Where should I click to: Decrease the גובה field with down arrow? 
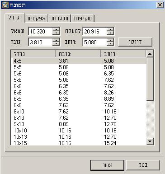pyautogui.click(x=56, y=44)
